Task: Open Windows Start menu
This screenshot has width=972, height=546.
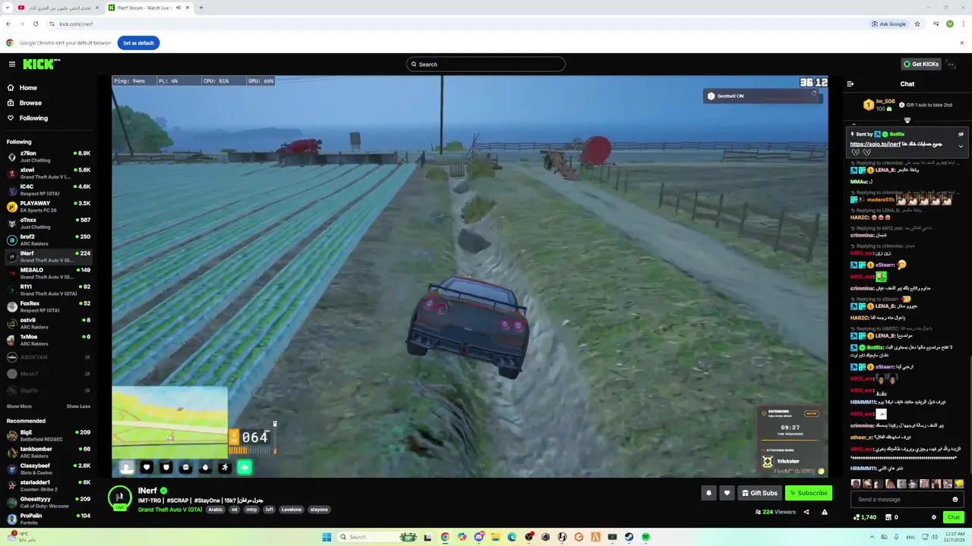Action: click(x=327, y=537)
